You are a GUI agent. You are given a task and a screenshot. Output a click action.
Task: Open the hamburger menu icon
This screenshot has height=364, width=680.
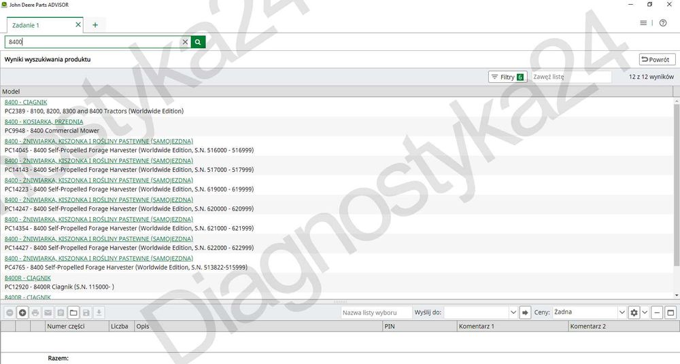click(643, 23)
